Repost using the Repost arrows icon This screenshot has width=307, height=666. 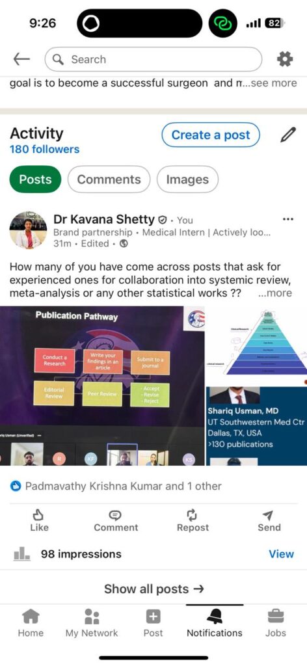point(193,515)
